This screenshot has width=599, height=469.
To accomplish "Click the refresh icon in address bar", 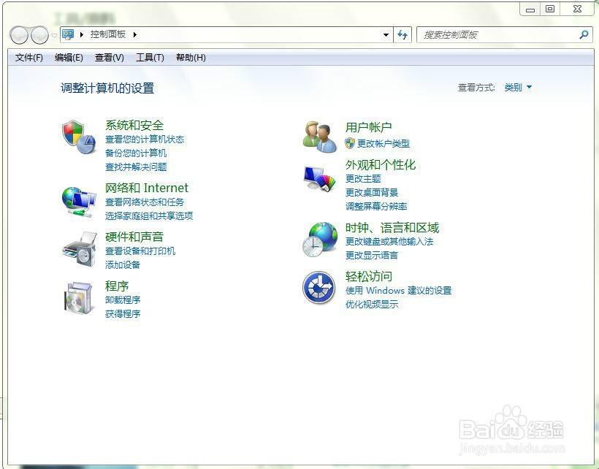I will [x=402, y=34].
